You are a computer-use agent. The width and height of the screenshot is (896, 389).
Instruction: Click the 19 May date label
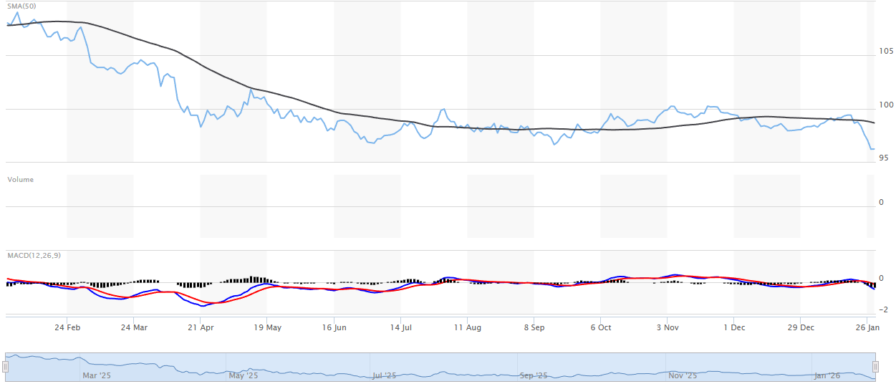[x=267, y=327]
